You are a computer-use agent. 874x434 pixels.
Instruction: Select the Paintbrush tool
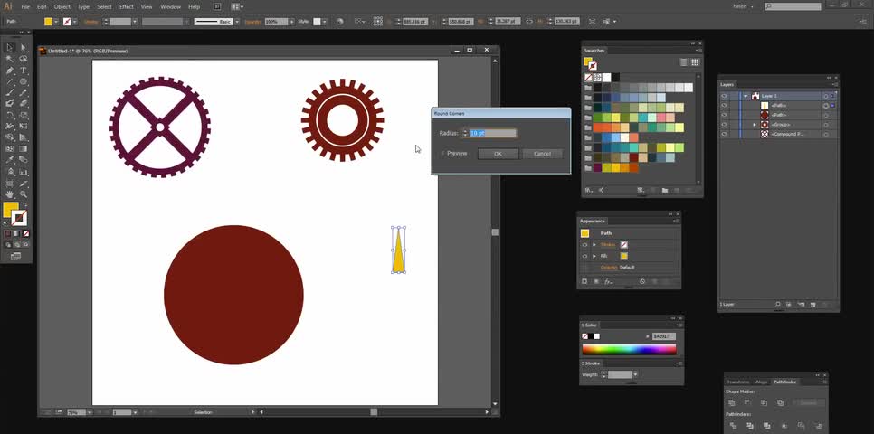[x=9, y=93]
